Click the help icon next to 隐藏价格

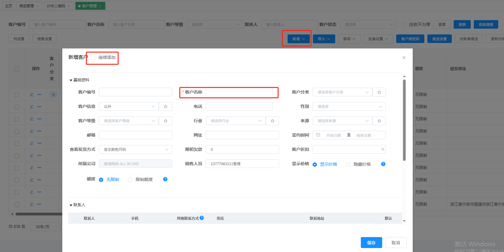(x=383, y=164)
